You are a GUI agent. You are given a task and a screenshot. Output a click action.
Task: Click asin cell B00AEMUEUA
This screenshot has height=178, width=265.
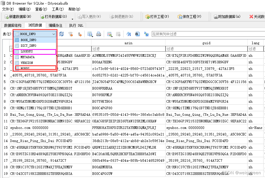[x=128, y=167]
